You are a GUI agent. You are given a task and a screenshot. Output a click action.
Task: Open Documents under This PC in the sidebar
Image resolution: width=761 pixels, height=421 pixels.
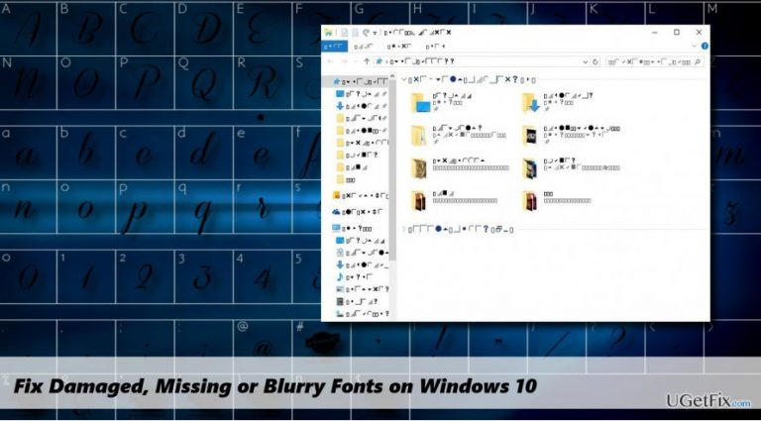(363, 253)
